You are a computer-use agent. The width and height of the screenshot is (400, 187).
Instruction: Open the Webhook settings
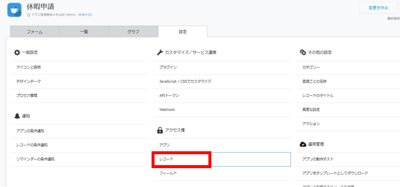(167, 110)
